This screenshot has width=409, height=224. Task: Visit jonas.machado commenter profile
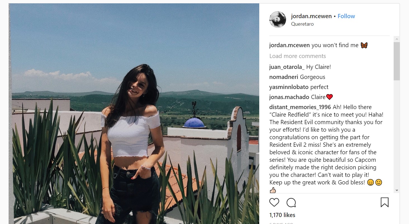coord(289,97)
